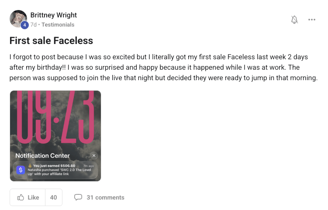This screenshot has width=328, height=210.
Task: Click the X beside Notification Center
Action: (94, 156)
